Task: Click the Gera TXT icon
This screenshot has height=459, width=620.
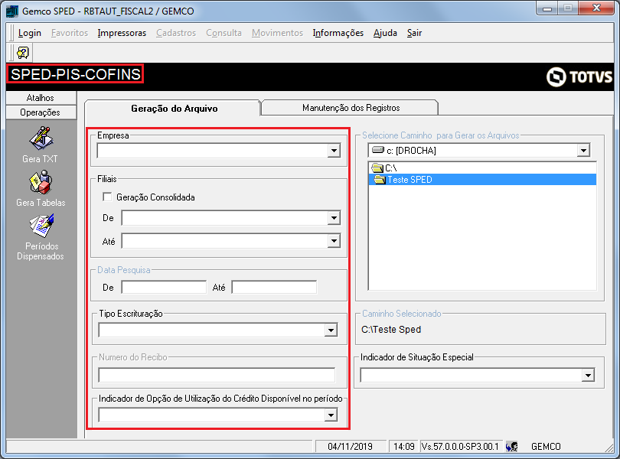Action: [x=41, y=138]
